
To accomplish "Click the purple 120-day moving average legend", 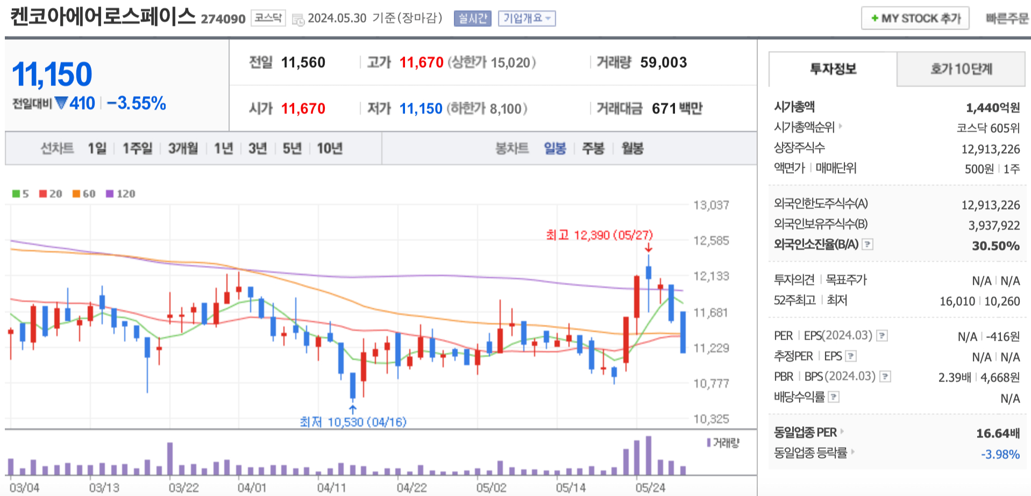I will point(120,193).
